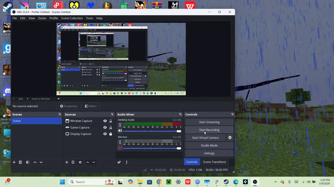The image size is (334, 187).
Task: Open the File menu
Action: [14, 18]
